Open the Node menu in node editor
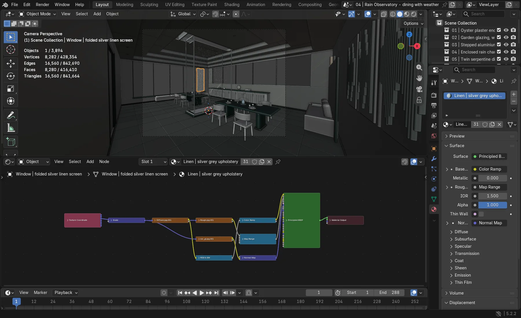The image size is (521, 318). [x=104, y=162]
